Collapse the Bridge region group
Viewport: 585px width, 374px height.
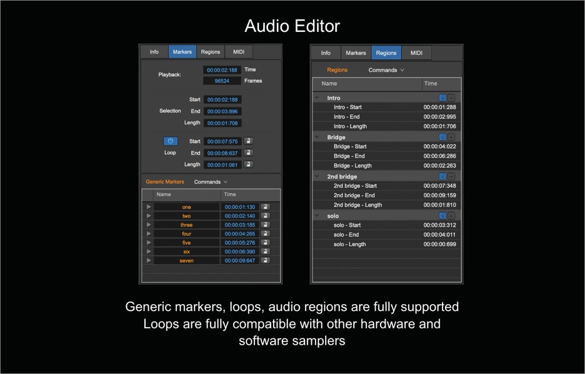(318, 137)
